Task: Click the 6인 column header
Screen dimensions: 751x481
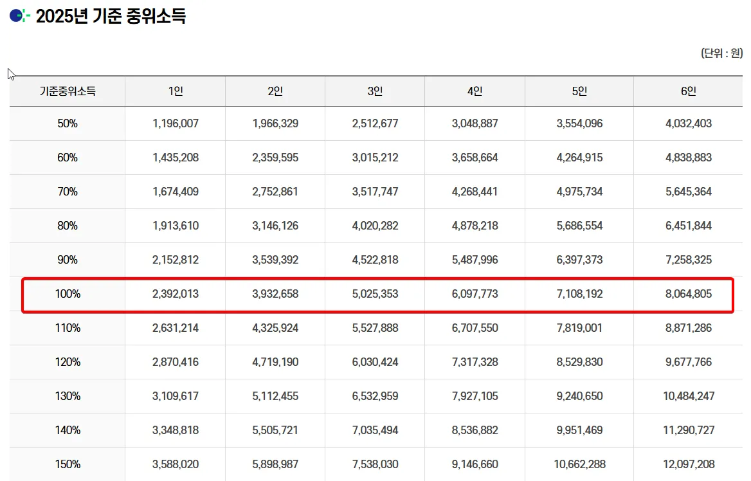Action: coord(688,91)
